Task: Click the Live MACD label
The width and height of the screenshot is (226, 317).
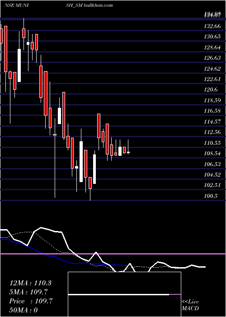Action: tap(190, 305)
